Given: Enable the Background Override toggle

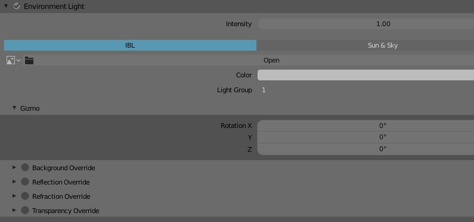Looking at the screenshot, I should pyautogui.click(x=25, y=167).
